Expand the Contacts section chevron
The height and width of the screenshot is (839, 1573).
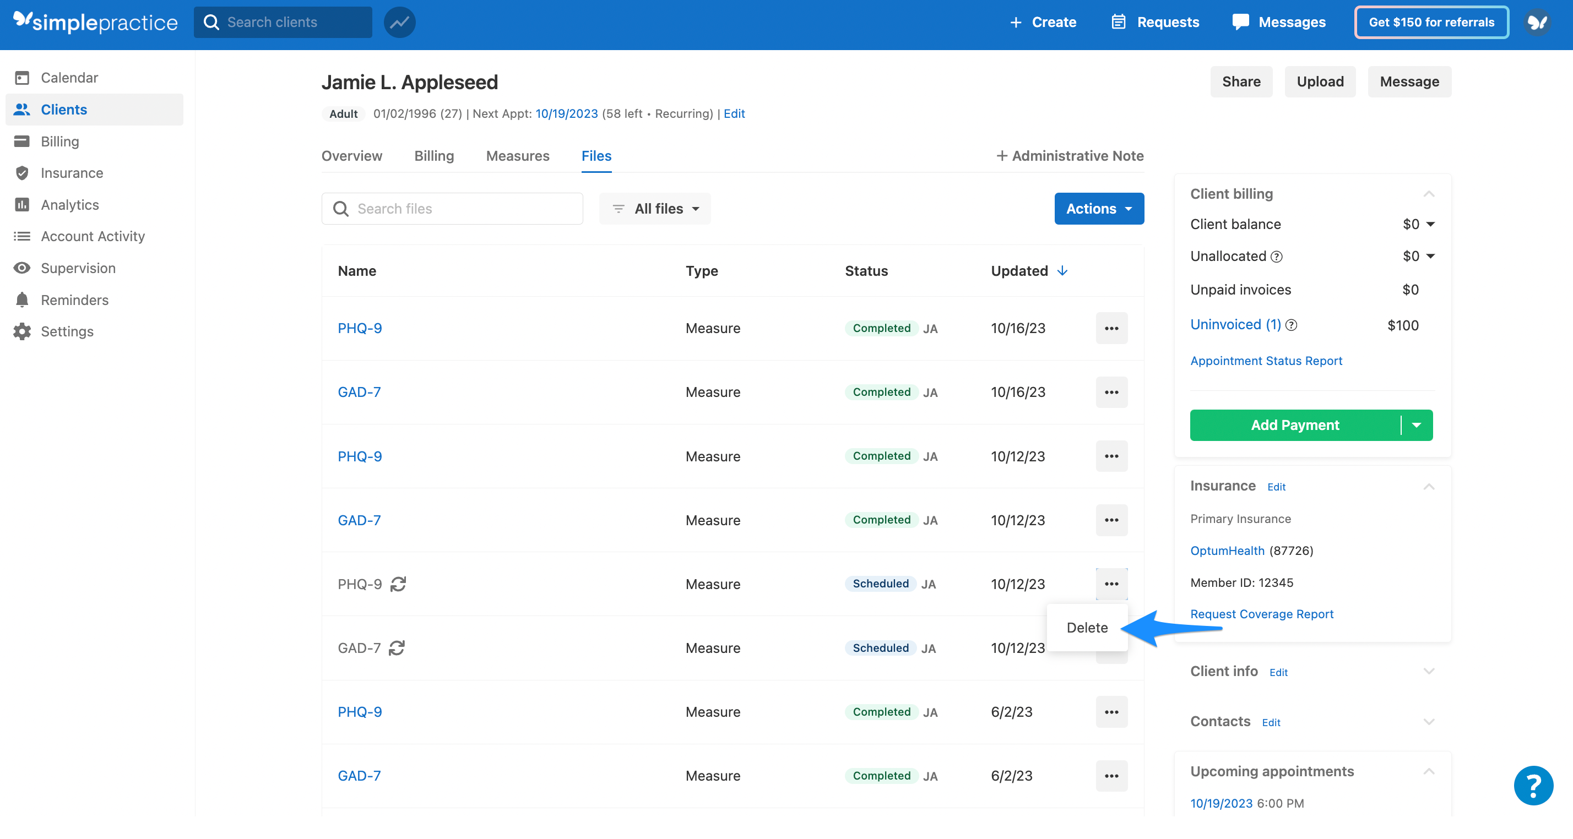tap(1428, 721)
